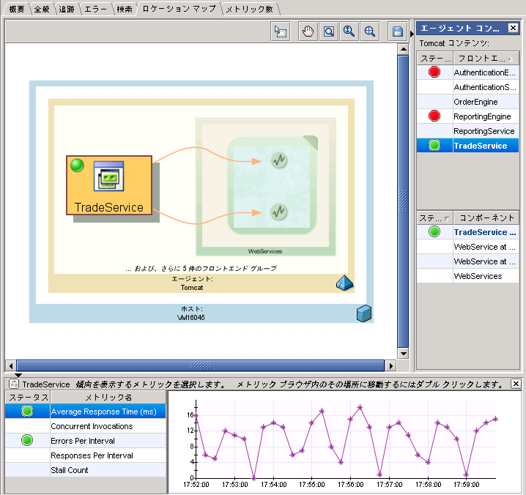Click the upper WebServices component node
This screenshot has height=495, width=526.
[278, 160]
